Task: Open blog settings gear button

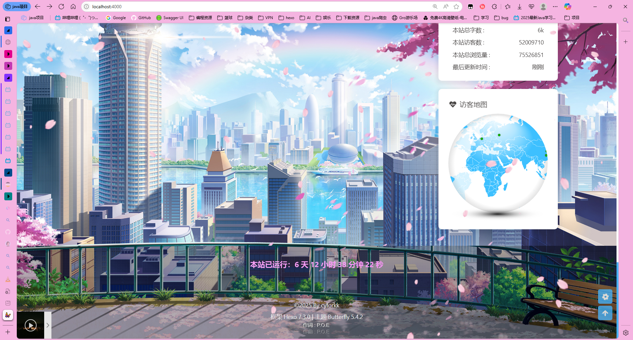Action: pyautogui.click(x=605, y=297)
